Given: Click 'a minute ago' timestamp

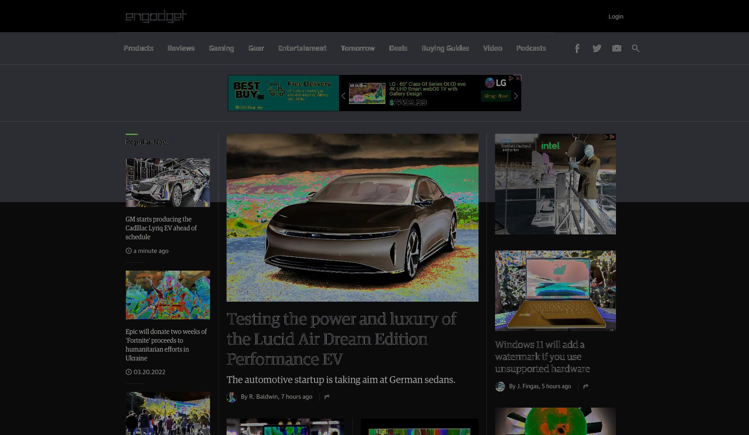Looking at the screenshot, I should click(151, 251).
